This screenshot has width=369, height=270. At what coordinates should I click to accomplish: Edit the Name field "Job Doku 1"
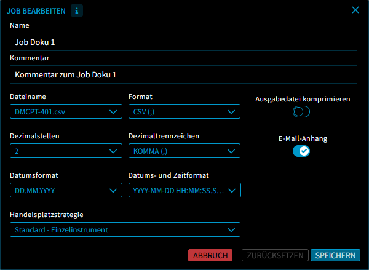pos(183,42)
